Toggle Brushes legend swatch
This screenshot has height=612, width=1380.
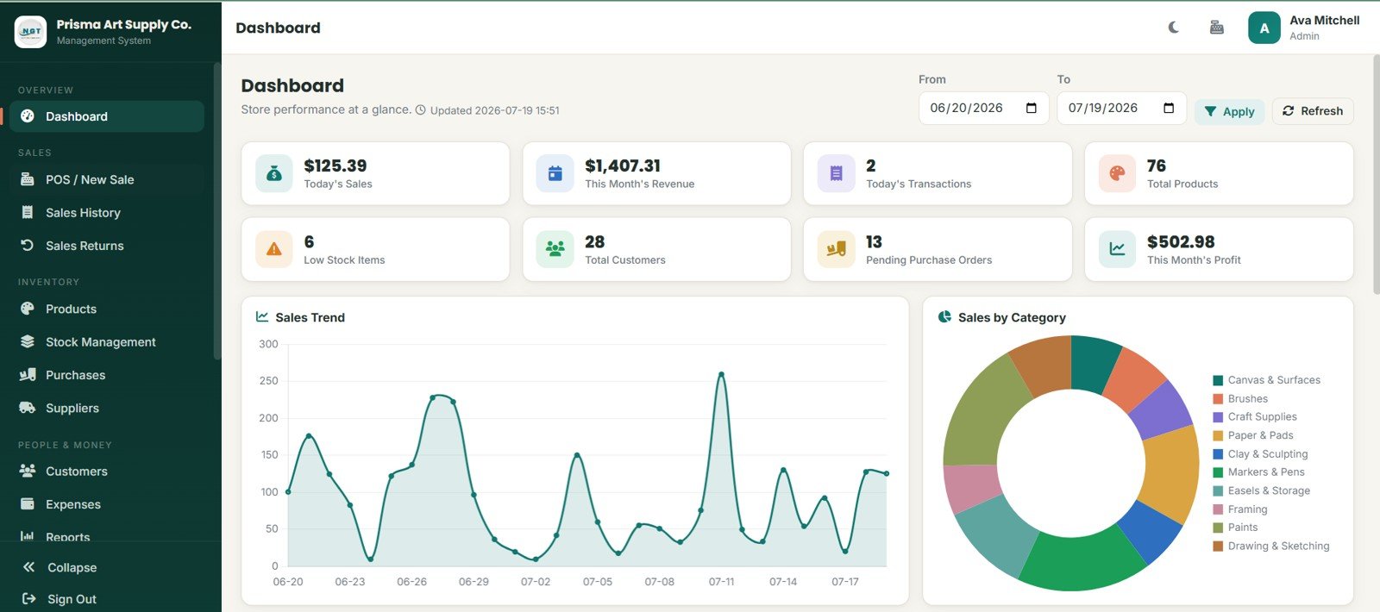pyautogui.click(x=1218, y=399)
